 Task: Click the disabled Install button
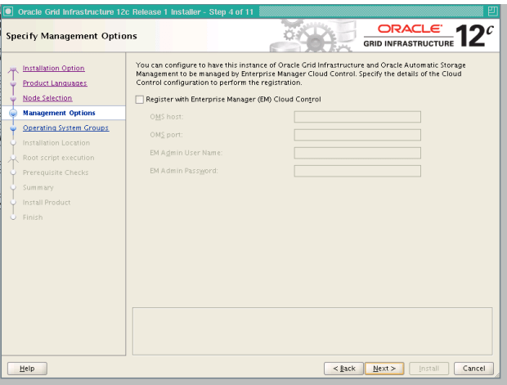(x=428, y=368)
